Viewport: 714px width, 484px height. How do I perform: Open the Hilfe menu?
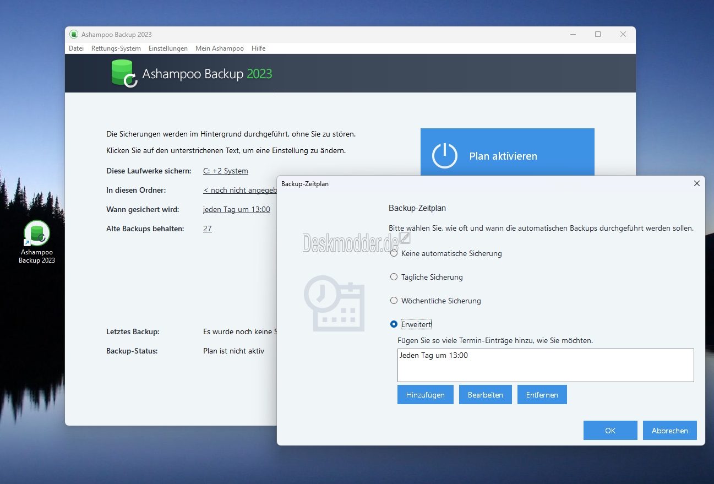(259, 48)
